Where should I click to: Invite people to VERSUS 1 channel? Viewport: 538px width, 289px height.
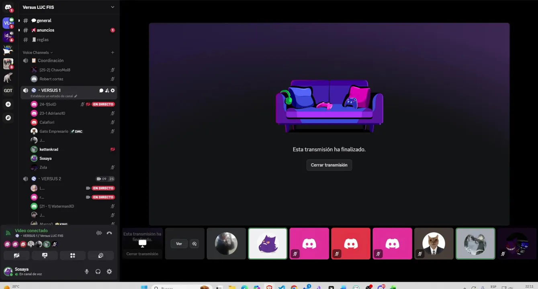107,91
